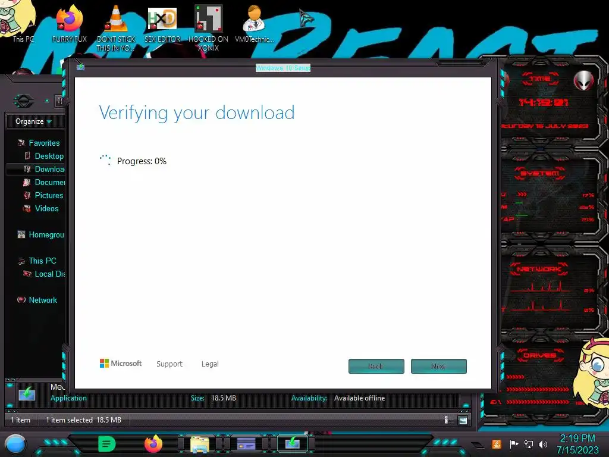Open File Explorer taskbar button
This screenshot has height=457, width=609.
tap(200, 444)
